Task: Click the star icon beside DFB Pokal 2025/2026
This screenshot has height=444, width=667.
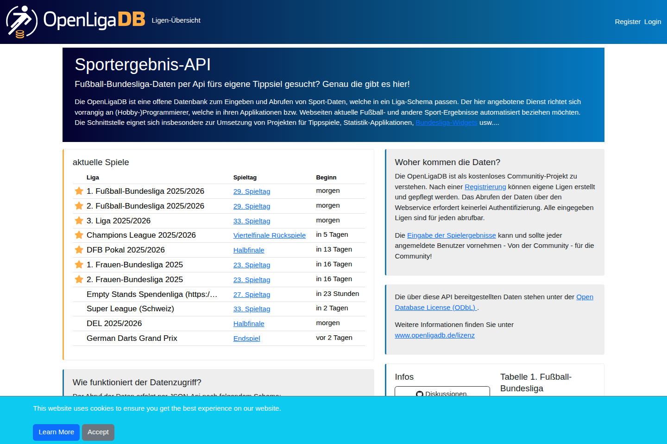Action: click(78, 250)
